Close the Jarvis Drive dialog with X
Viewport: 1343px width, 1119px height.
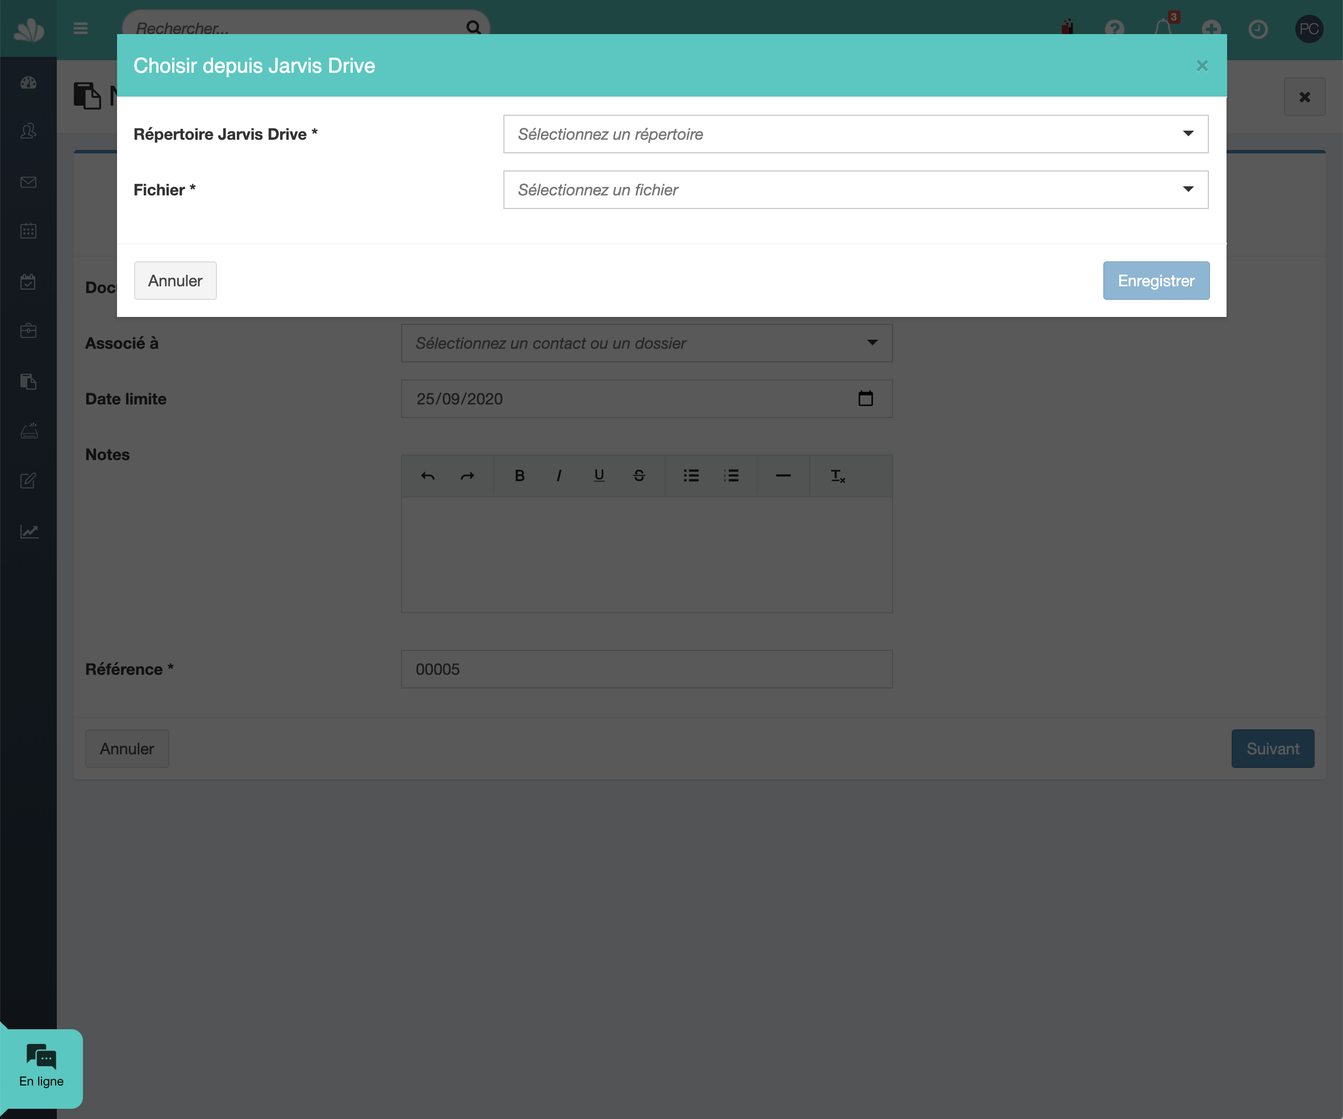tap(1202, 66)
